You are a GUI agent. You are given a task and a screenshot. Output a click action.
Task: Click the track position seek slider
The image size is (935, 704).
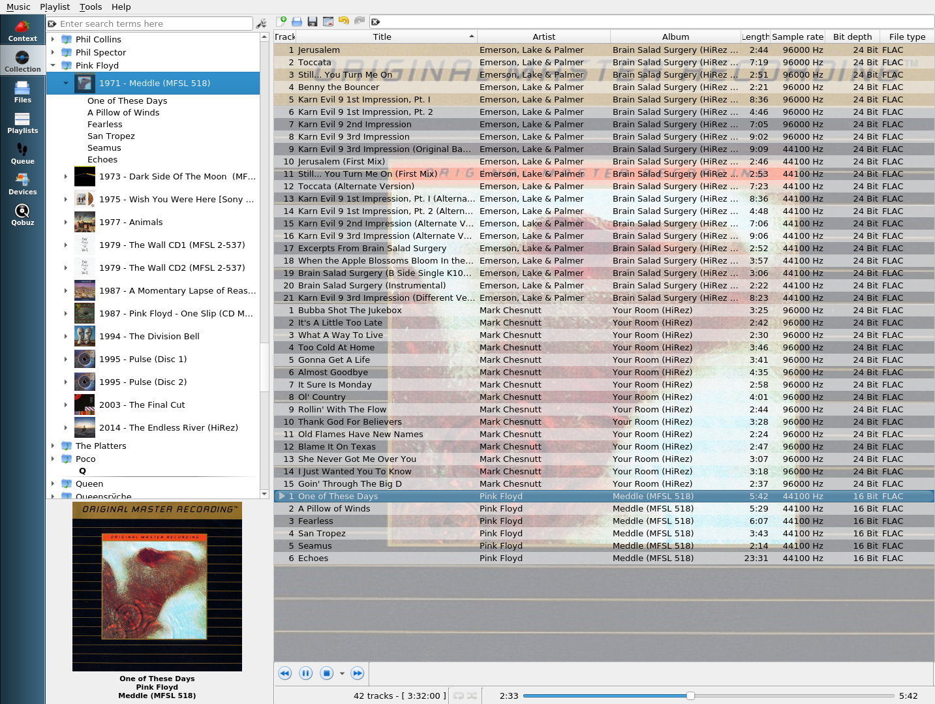[708, 696]
